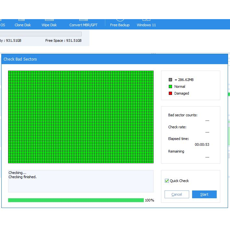
Task: Click the Free Space 931.51GB label
Action: (63, 40)
